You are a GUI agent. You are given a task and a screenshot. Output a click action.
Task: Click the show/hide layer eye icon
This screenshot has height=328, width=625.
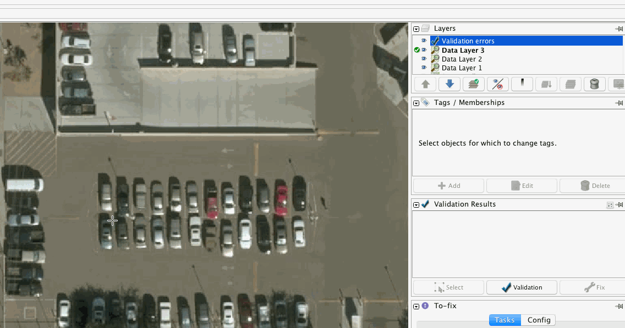[497, 84]
